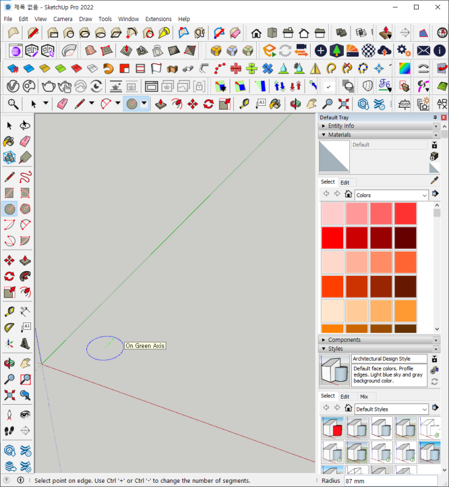The width and height of the screenshot is (449, 487).
Task: Click the status bar info circle icon
Action: click(x=21, y=480)
